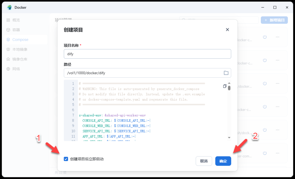Click the 'Do not modify this file' comment line
The height and width of the screenshot is (179, 295).
(142, 94)
